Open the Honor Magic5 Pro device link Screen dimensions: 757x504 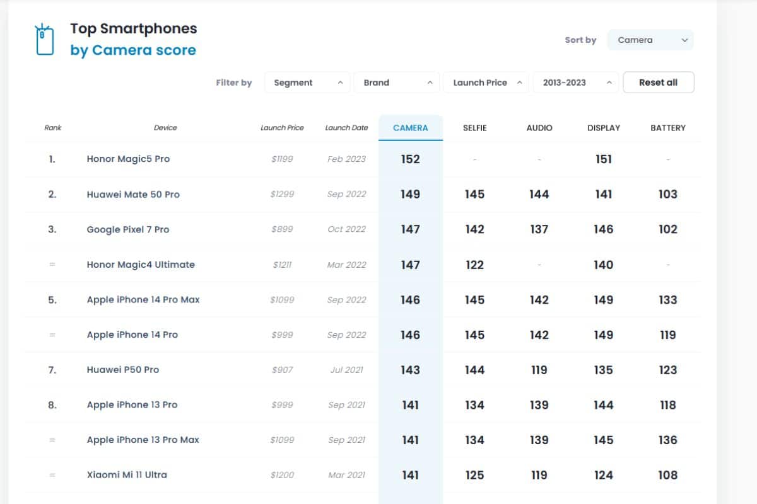[x=128, y=159]
